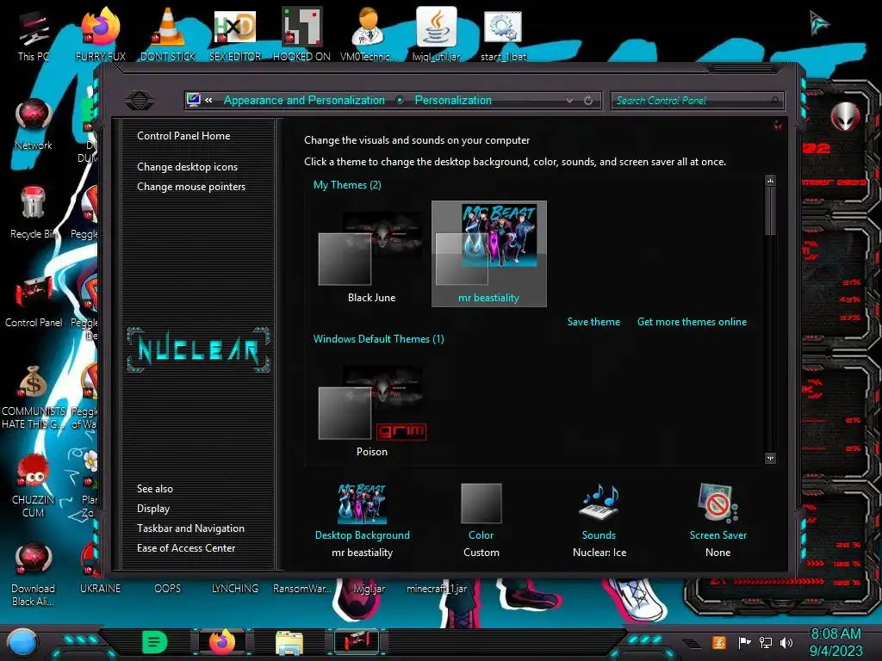Click the round back navigation button
882x661 pixels.
pos(140,101)
